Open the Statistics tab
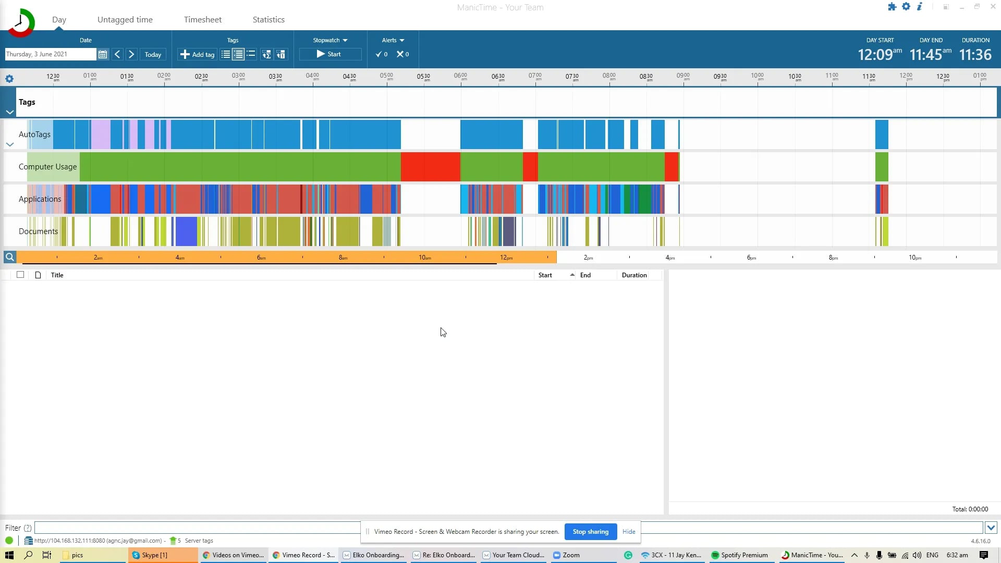This screenshot has width=1001, height=563. pyautogui.click(x=268, y=20)
